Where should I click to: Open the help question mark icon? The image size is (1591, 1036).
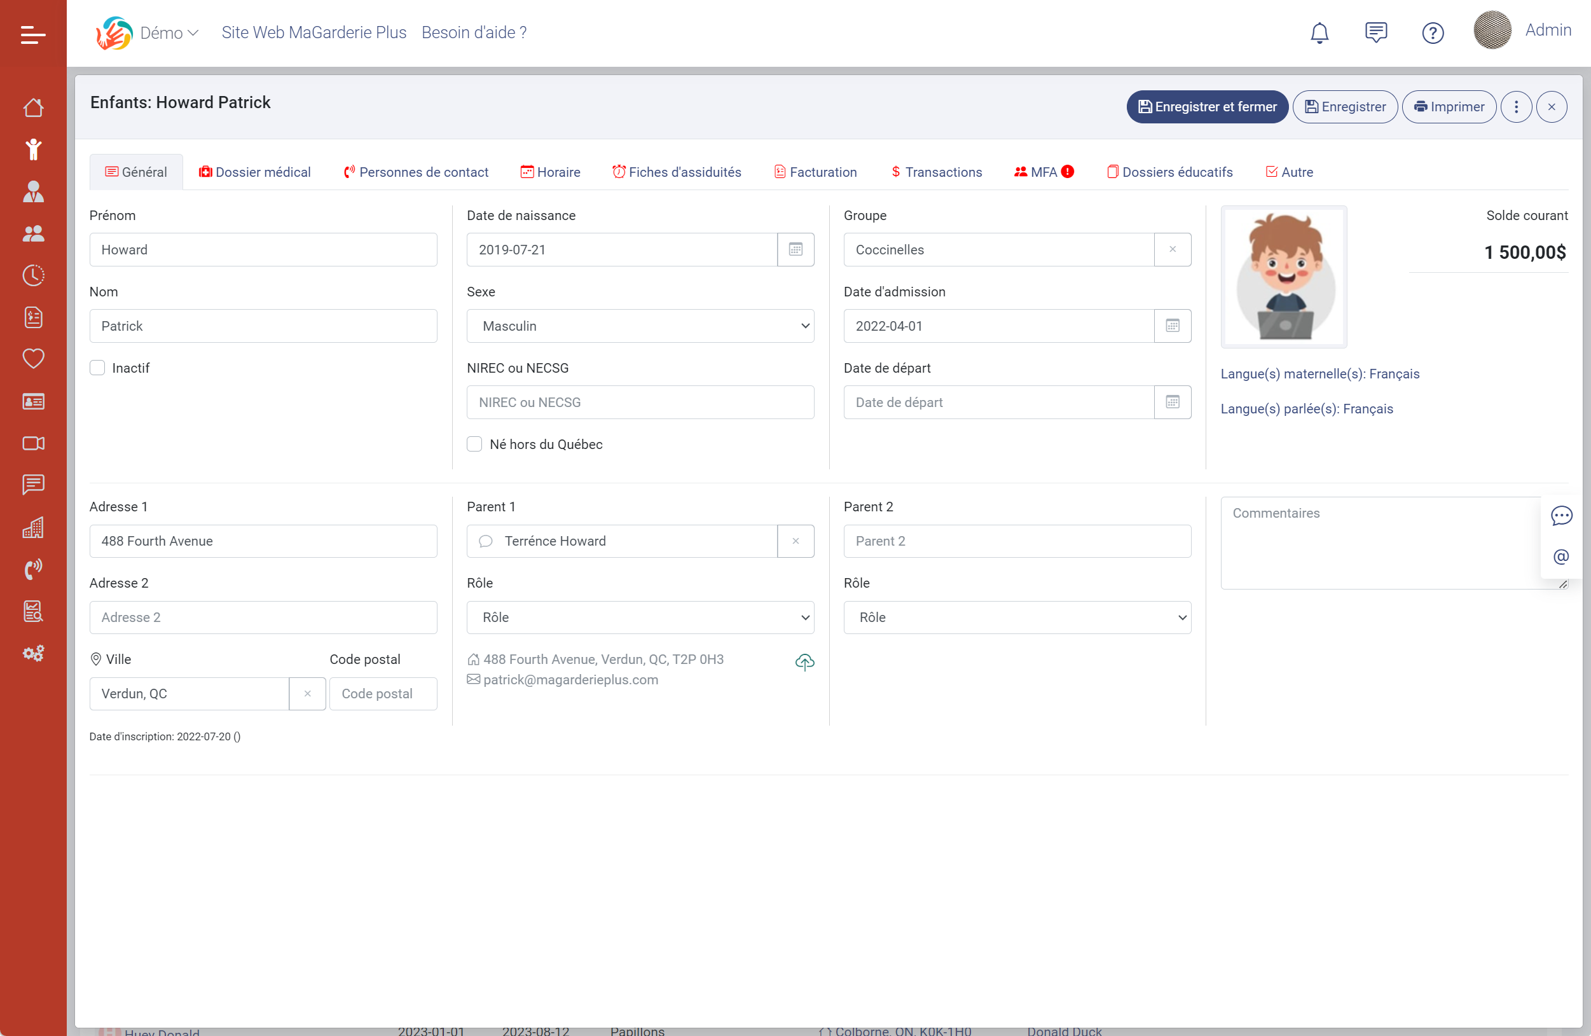pyautogui.click(x=1433, y=32)
